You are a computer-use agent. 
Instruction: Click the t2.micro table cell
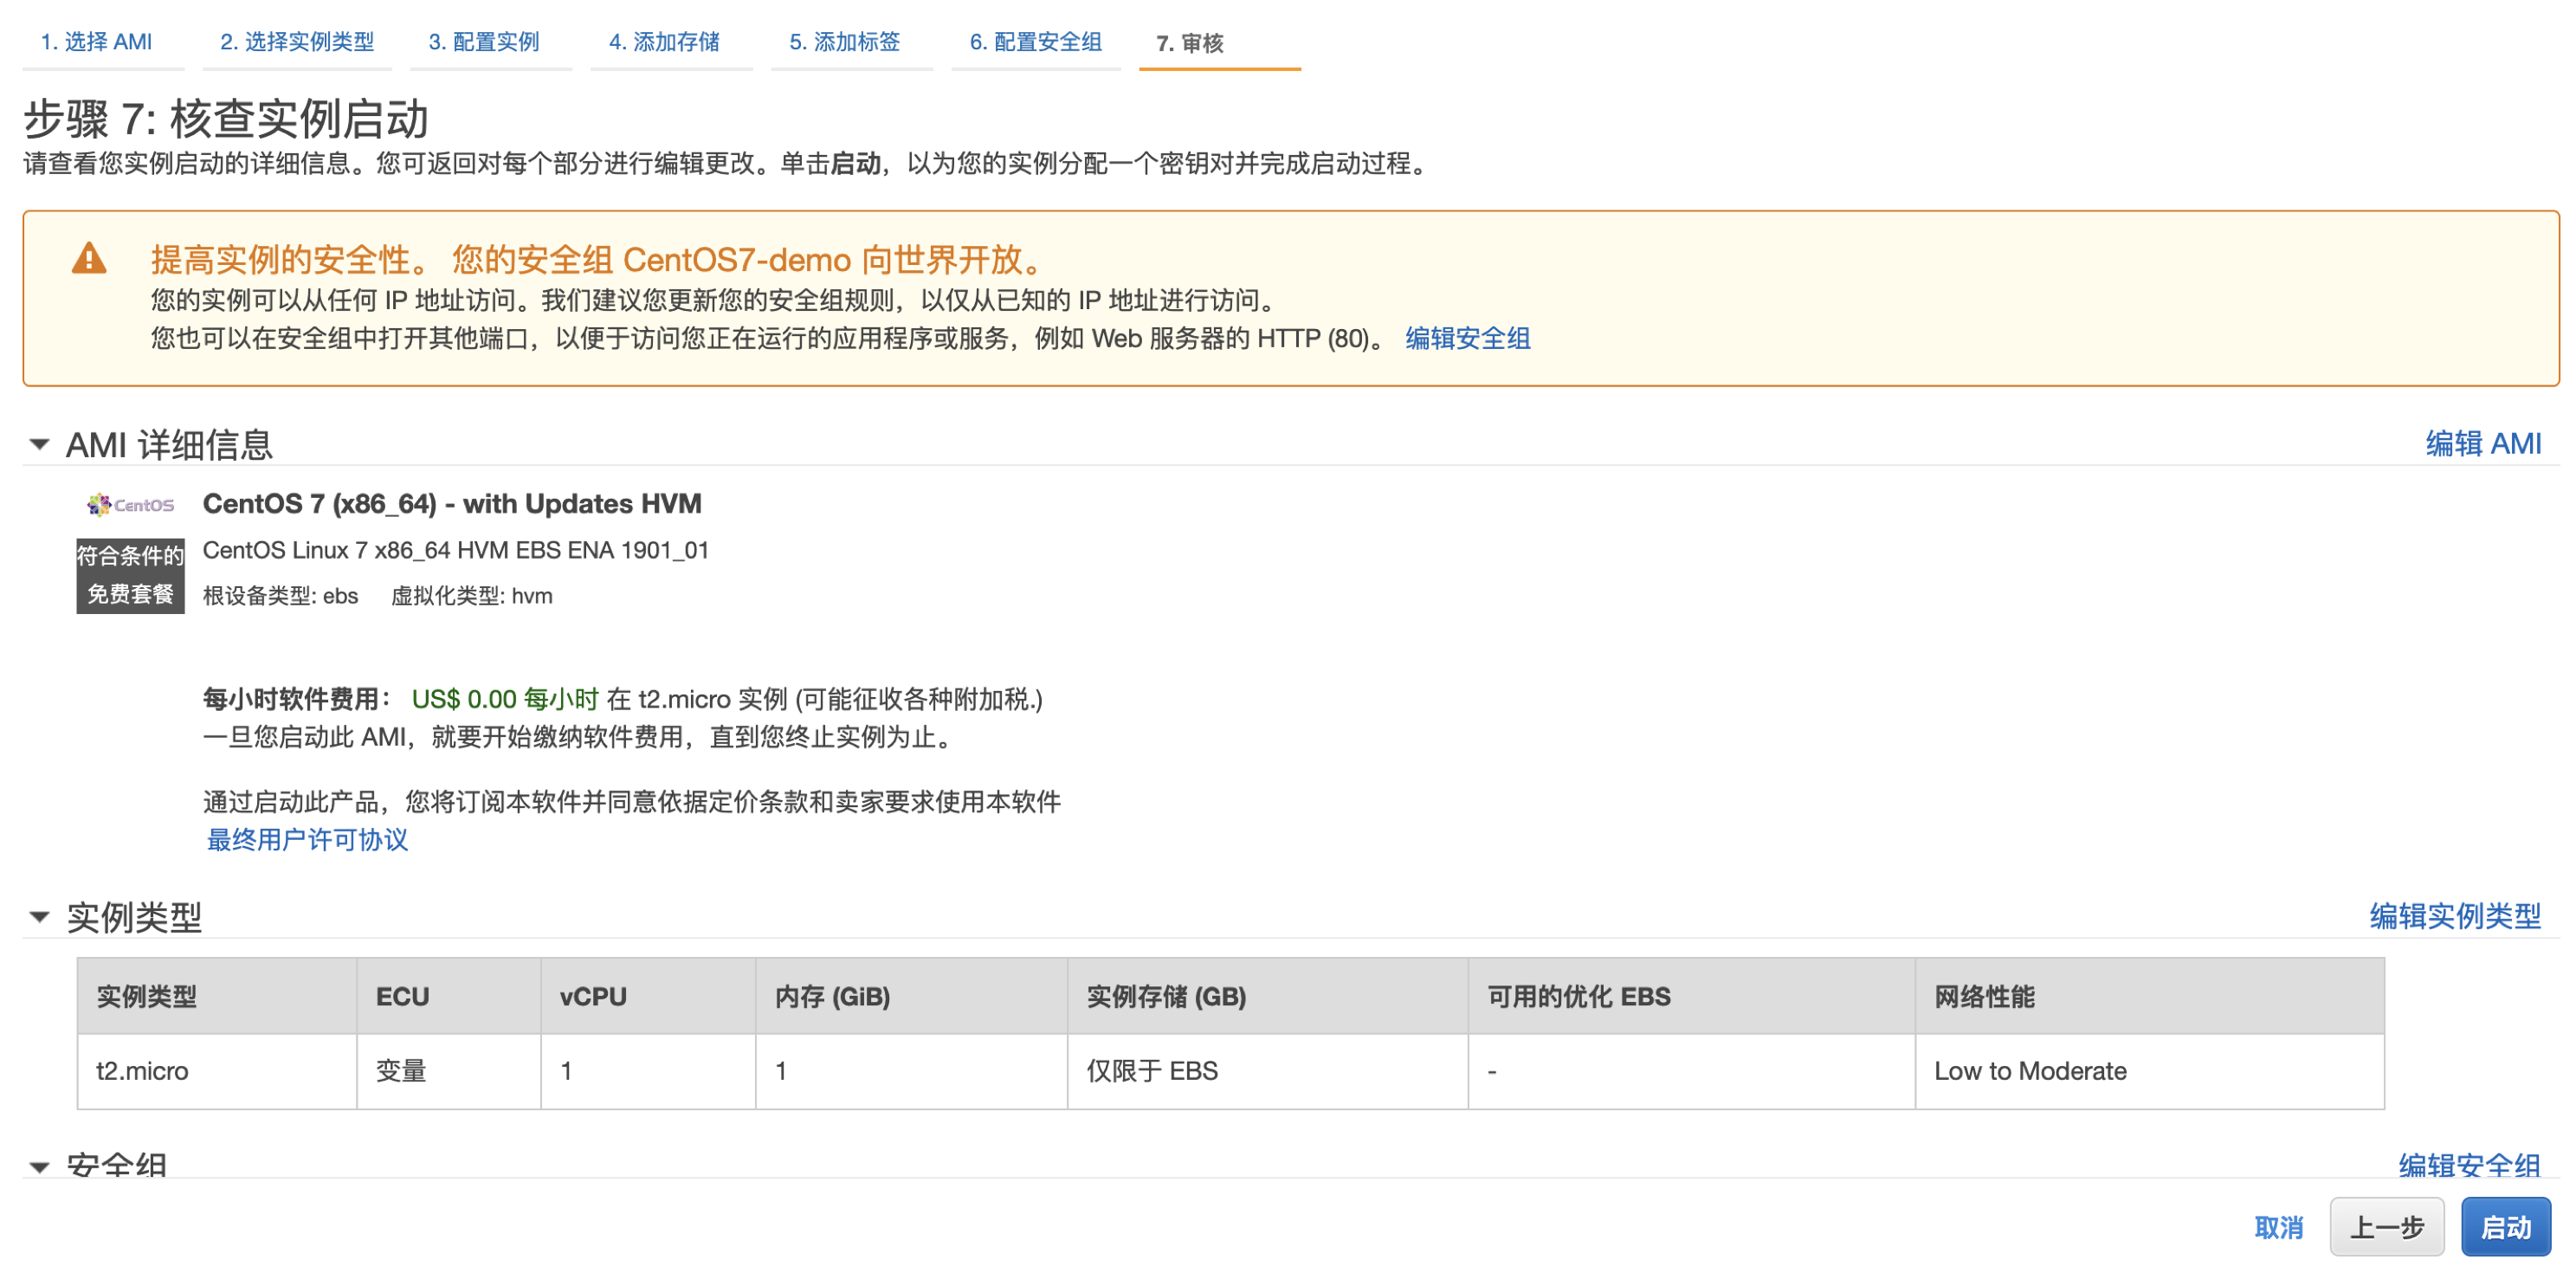coord(142,1070)
